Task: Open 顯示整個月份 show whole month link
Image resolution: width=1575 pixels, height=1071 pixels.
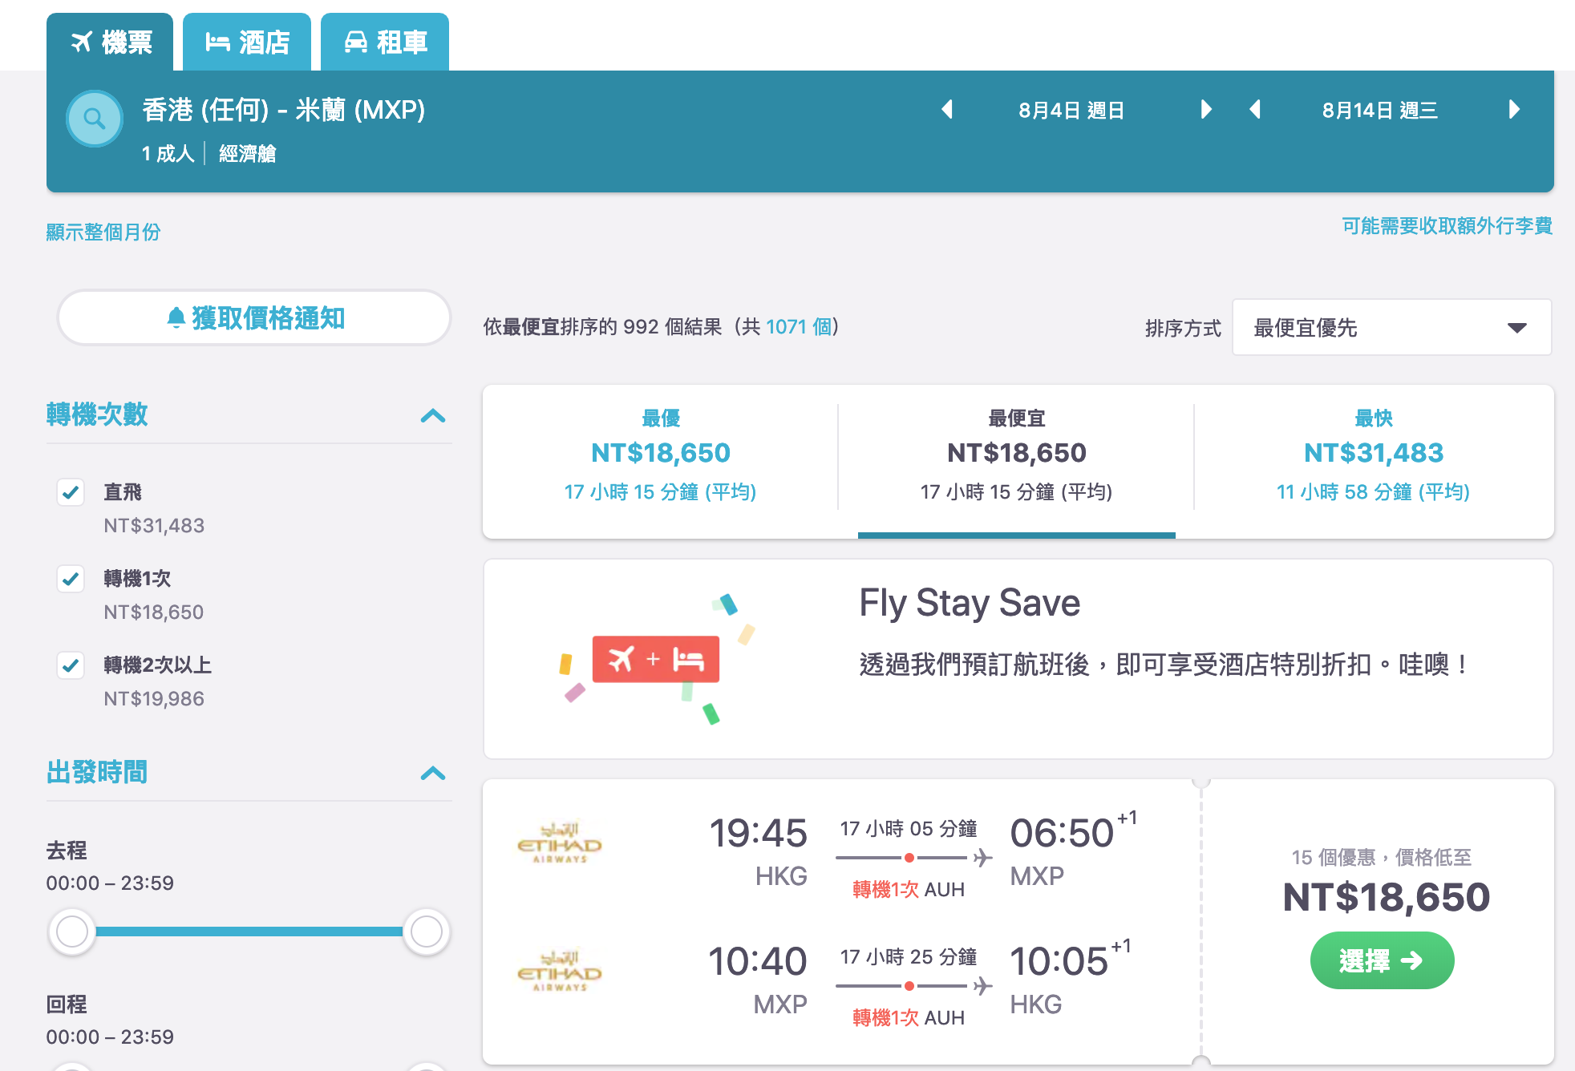Action: point(103,232)
